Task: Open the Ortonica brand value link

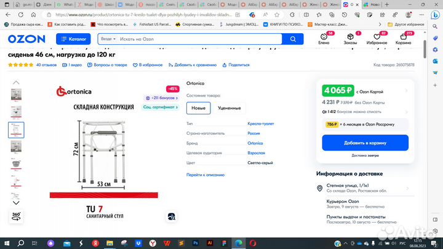Action: tap(255, 143)
